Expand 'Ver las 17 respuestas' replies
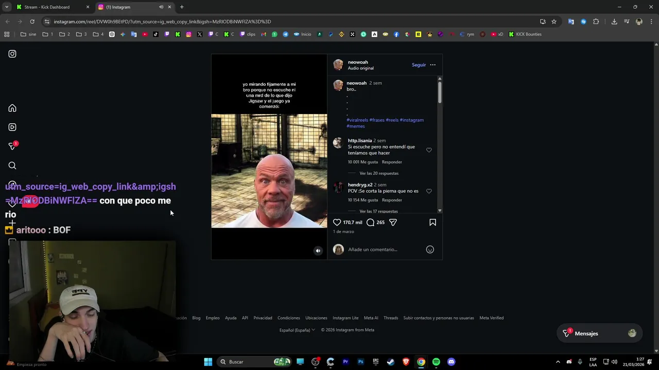 click(378, 211)
